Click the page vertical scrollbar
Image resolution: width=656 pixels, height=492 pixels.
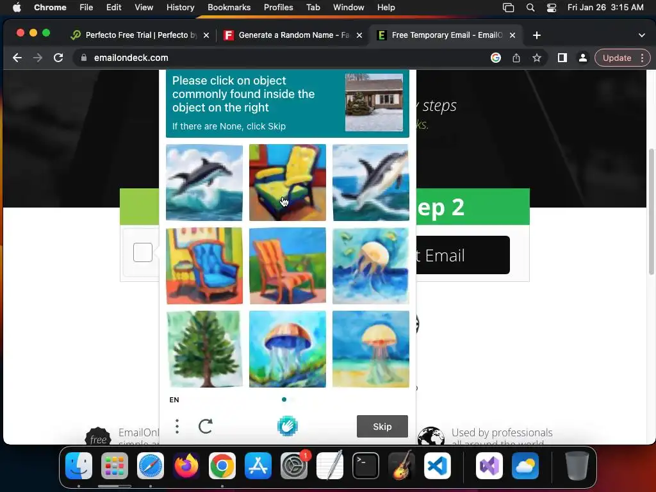click(651, 211)
